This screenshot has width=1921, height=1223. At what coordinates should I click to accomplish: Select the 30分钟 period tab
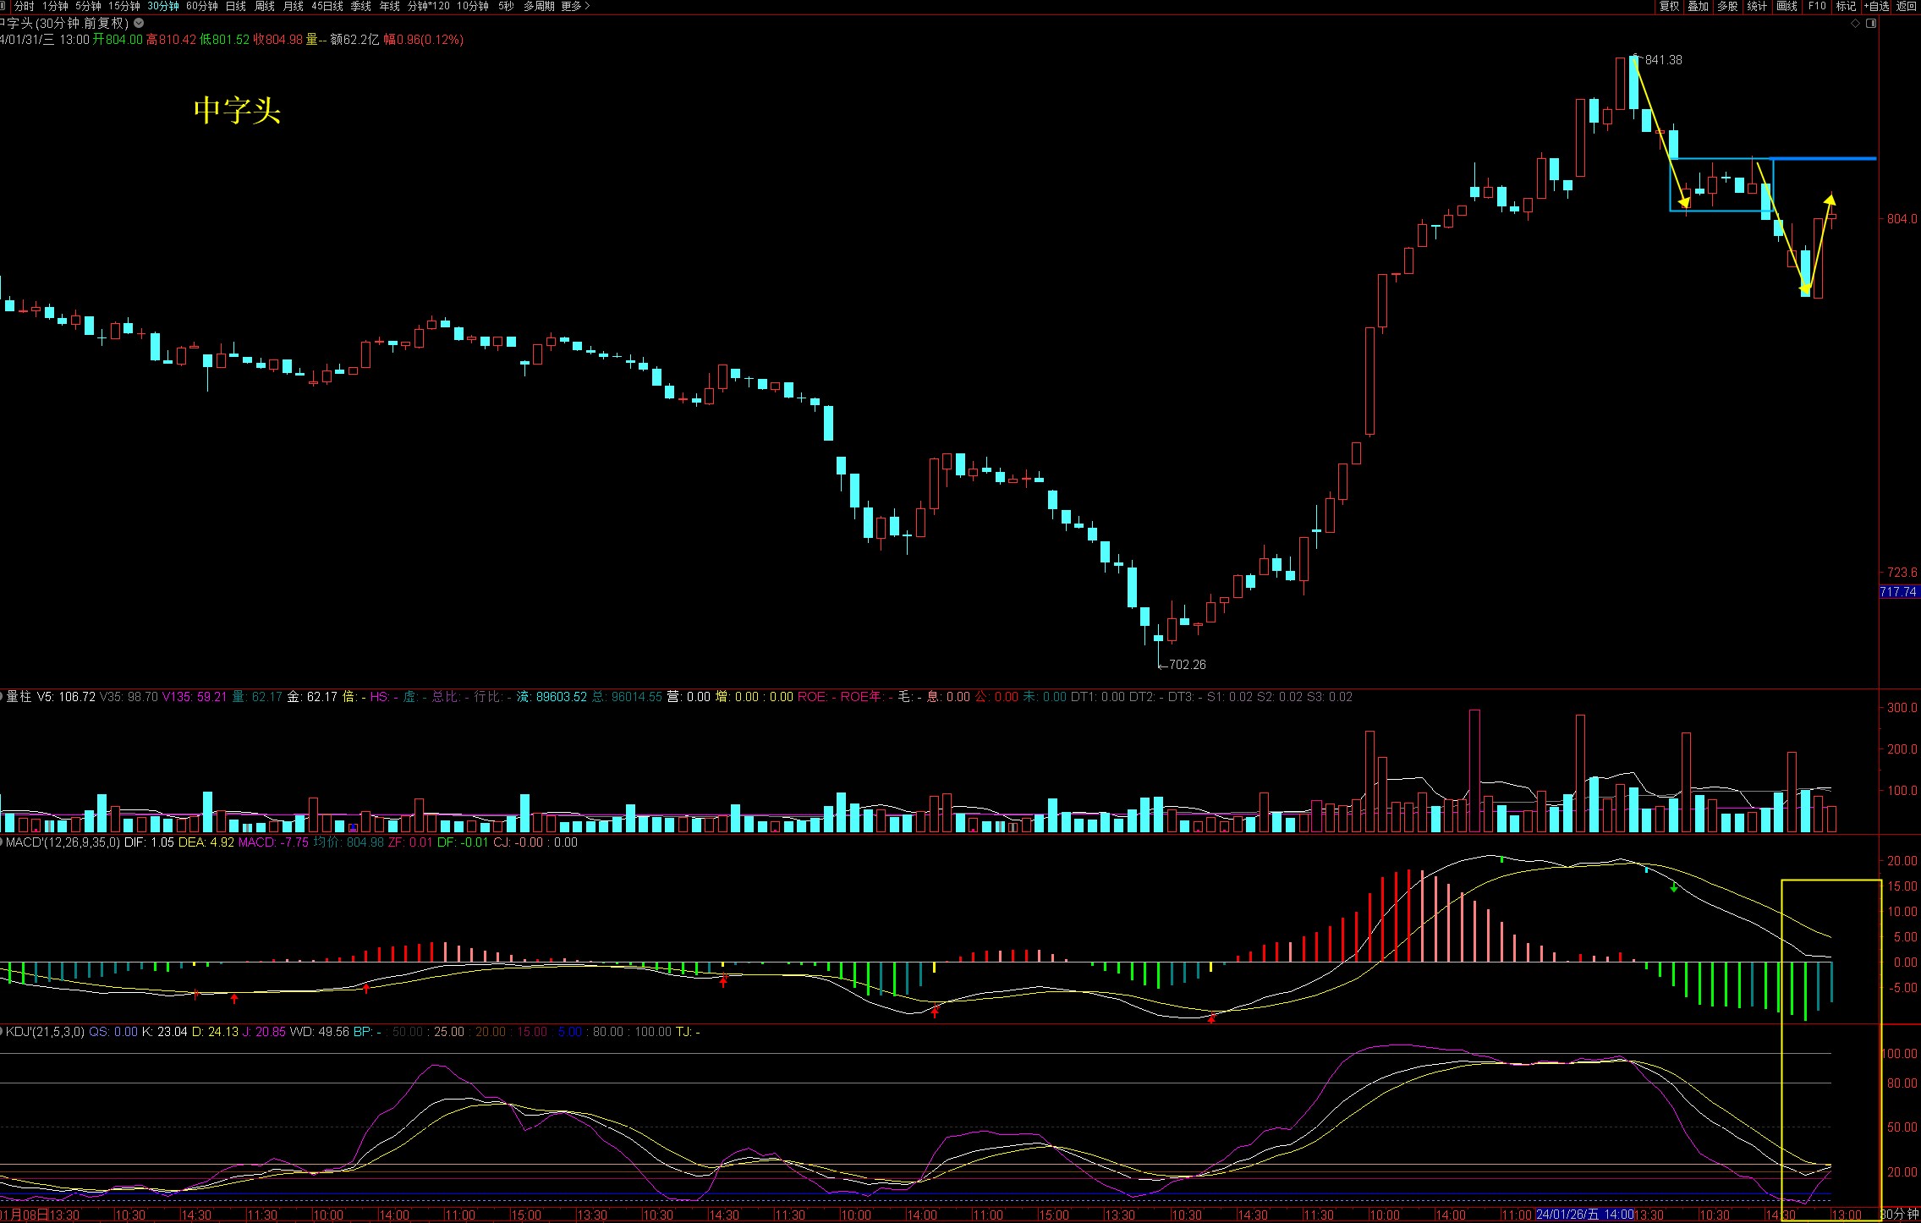163,6
